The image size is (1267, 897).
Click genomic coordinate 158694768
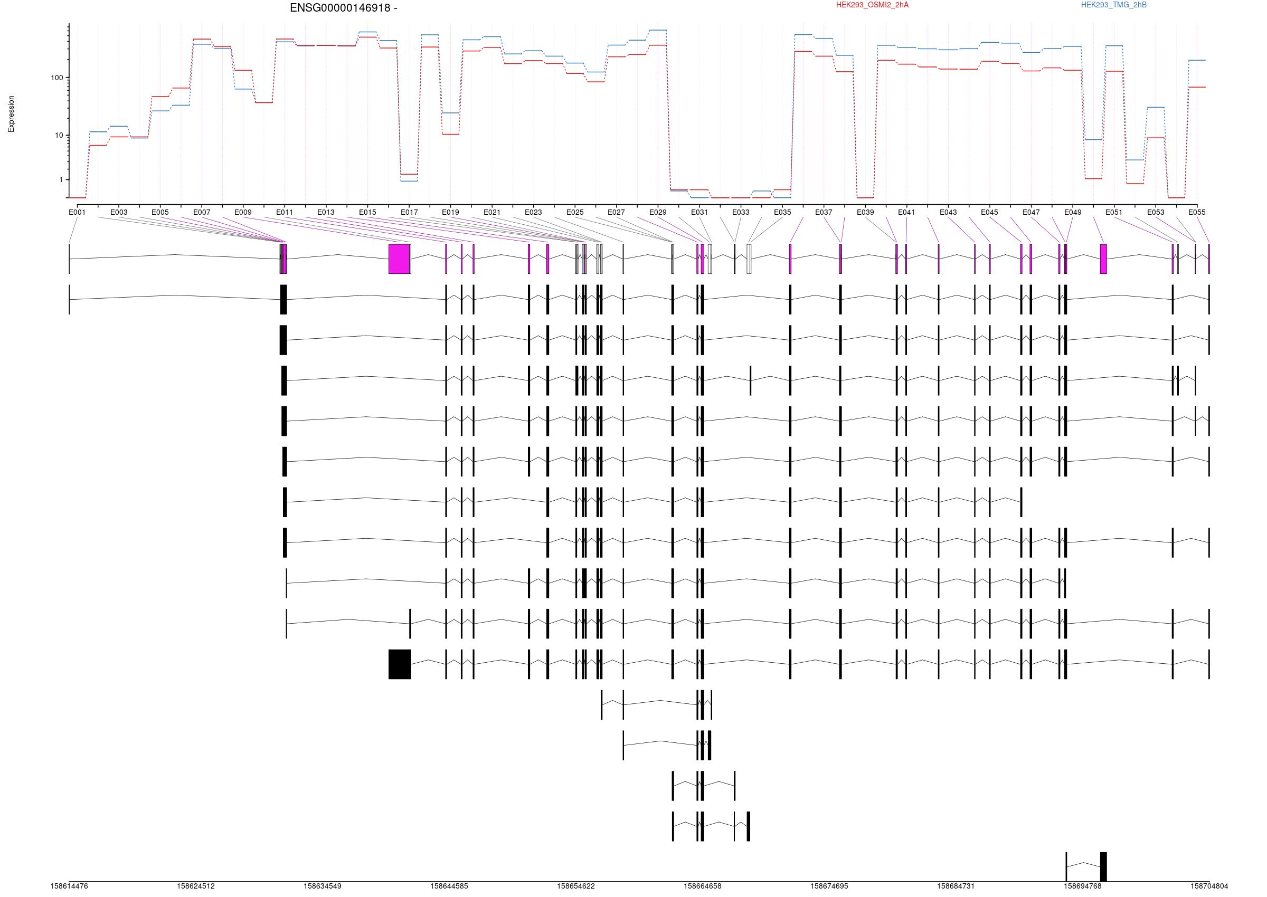[x=1083, y=886]
